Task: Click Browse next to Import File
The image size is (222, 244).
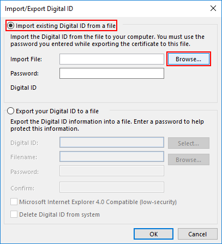Action: click(x=189, y=59)
